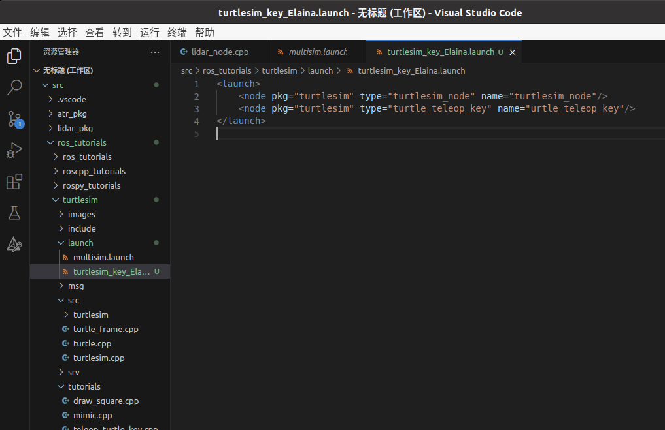Open the 终端 menu
Viewport: 665px width, 430px height.
177,33
